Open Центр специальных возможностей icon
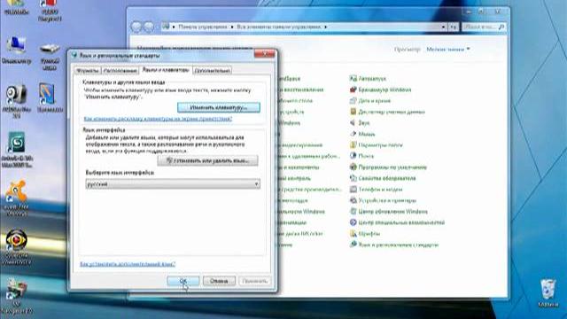The width and height of the screenshot is (567, 319). coord(353,222)
